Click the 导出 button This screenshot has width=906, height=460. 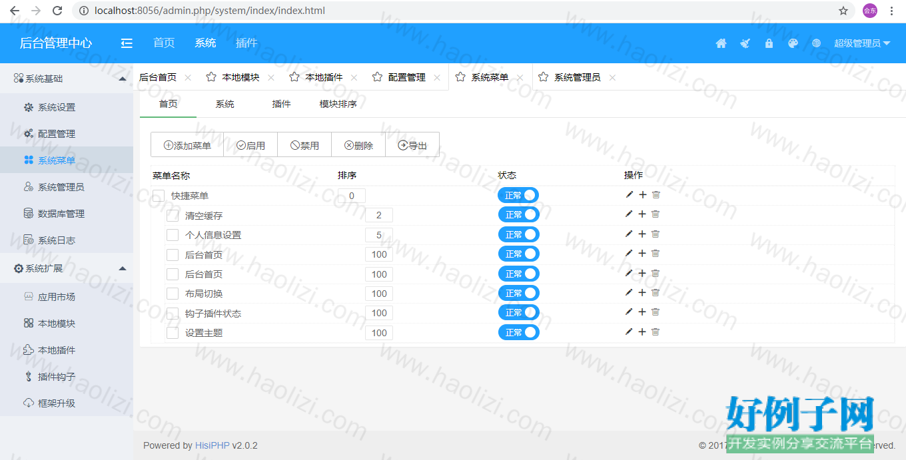pos(412,145)
